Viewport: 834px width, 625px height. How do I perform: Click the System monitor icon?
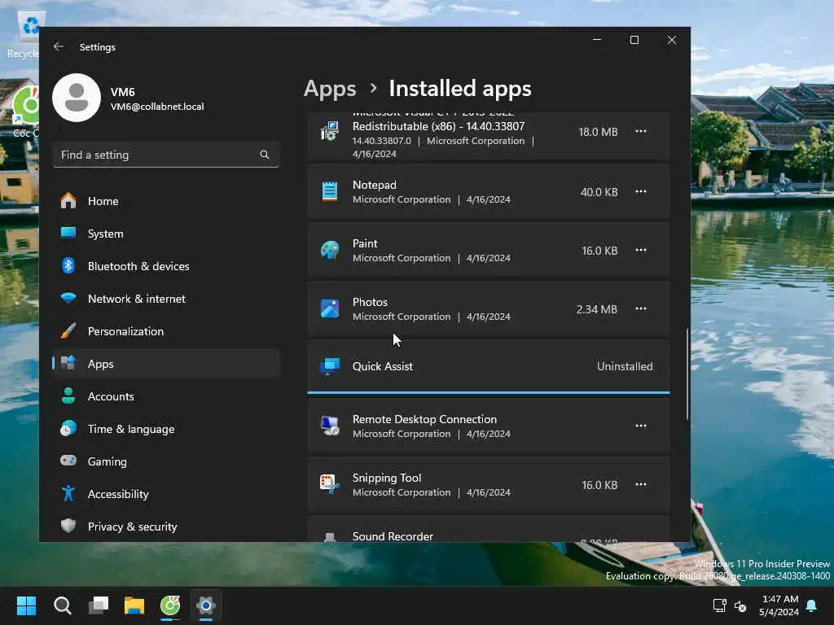[68, 233]
